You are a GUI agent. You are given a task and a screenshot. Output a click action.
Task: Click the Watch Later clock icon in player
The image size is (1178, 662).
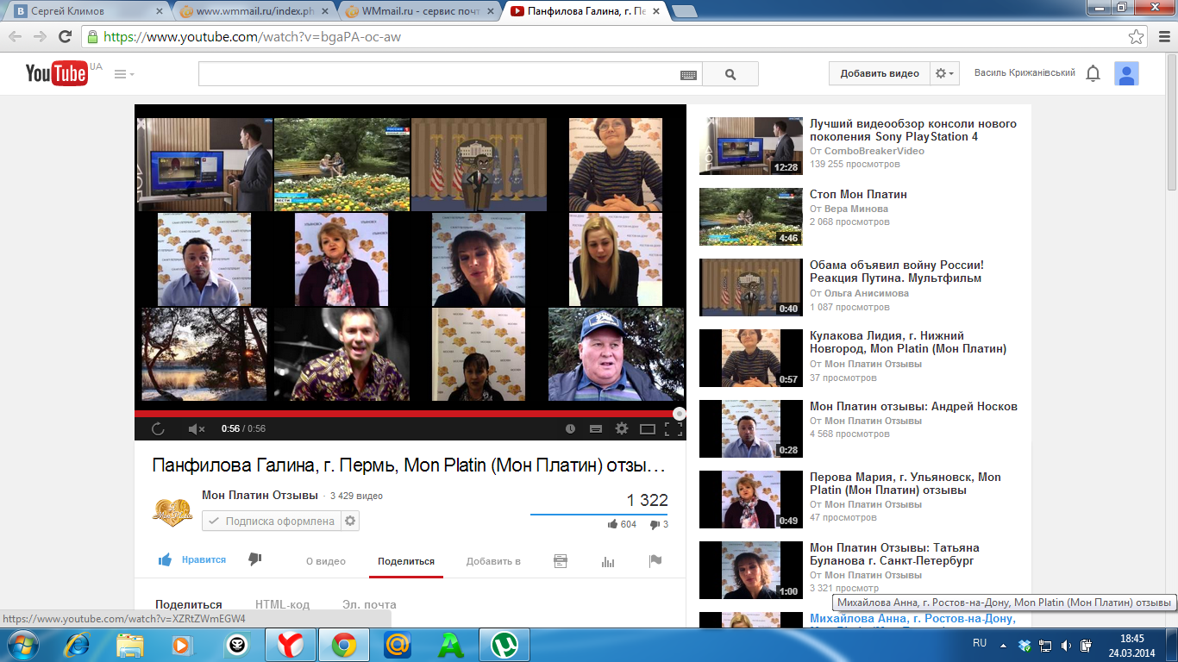[x=570, y=428]
